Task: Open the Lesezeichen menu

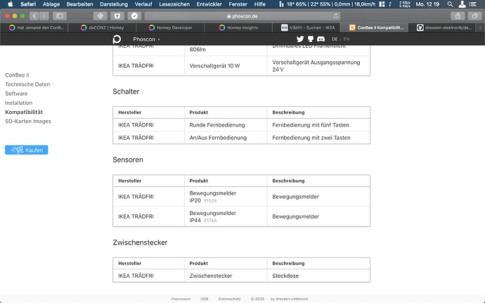Action: pyautogui.click(x=174, y=4)
